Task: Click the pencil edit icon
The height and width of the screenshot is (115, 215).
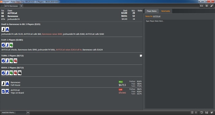Action: [212, 6]
